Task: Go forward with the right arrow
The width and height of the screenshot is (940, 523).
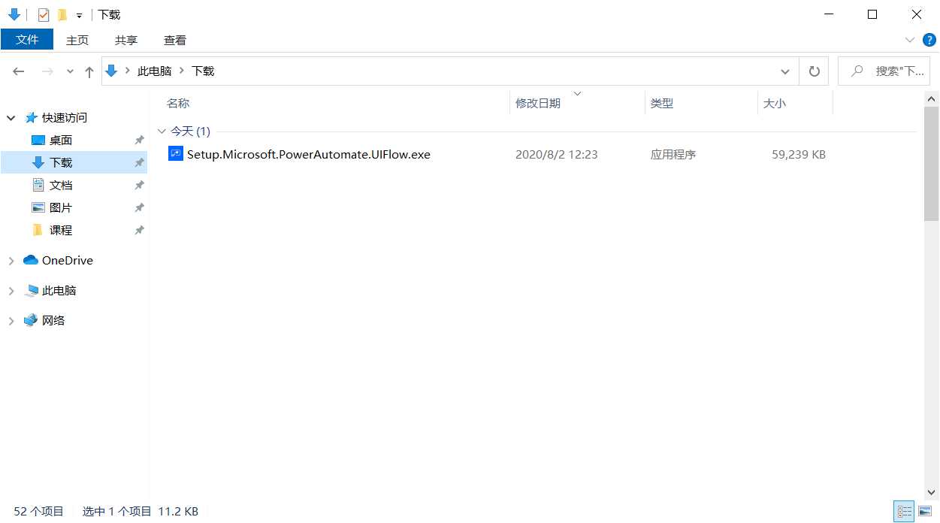Action: pos(47,71)
